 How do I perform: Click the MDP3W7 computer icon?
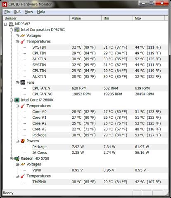coord(11,24)
